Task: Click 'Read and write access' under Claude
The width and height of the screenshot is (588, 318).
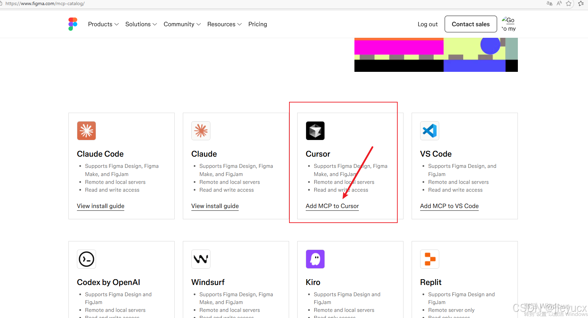Action: 226,190
